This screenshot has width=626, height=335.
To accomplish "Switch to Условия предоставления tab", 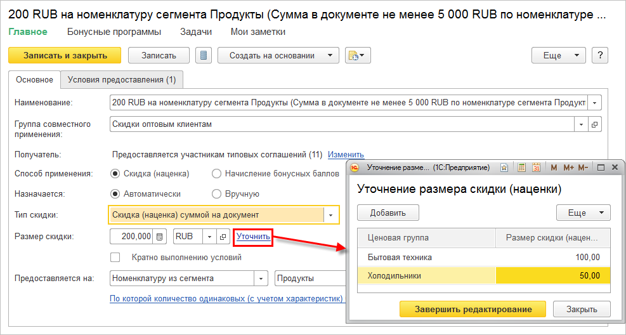I will click(122, 80).
